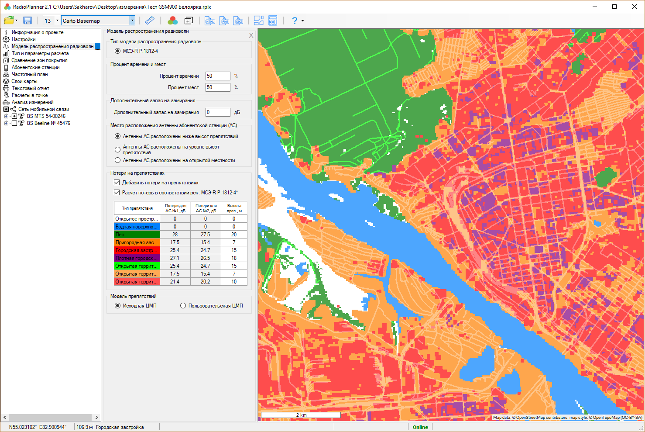Select 'Пользовательская ЦМП' radio button

coord(183,306)
